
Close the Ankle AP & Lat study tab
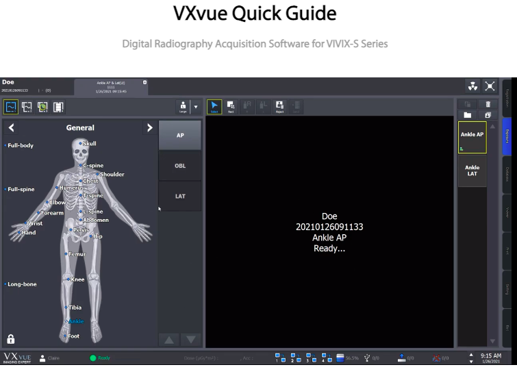pos(144,82)
